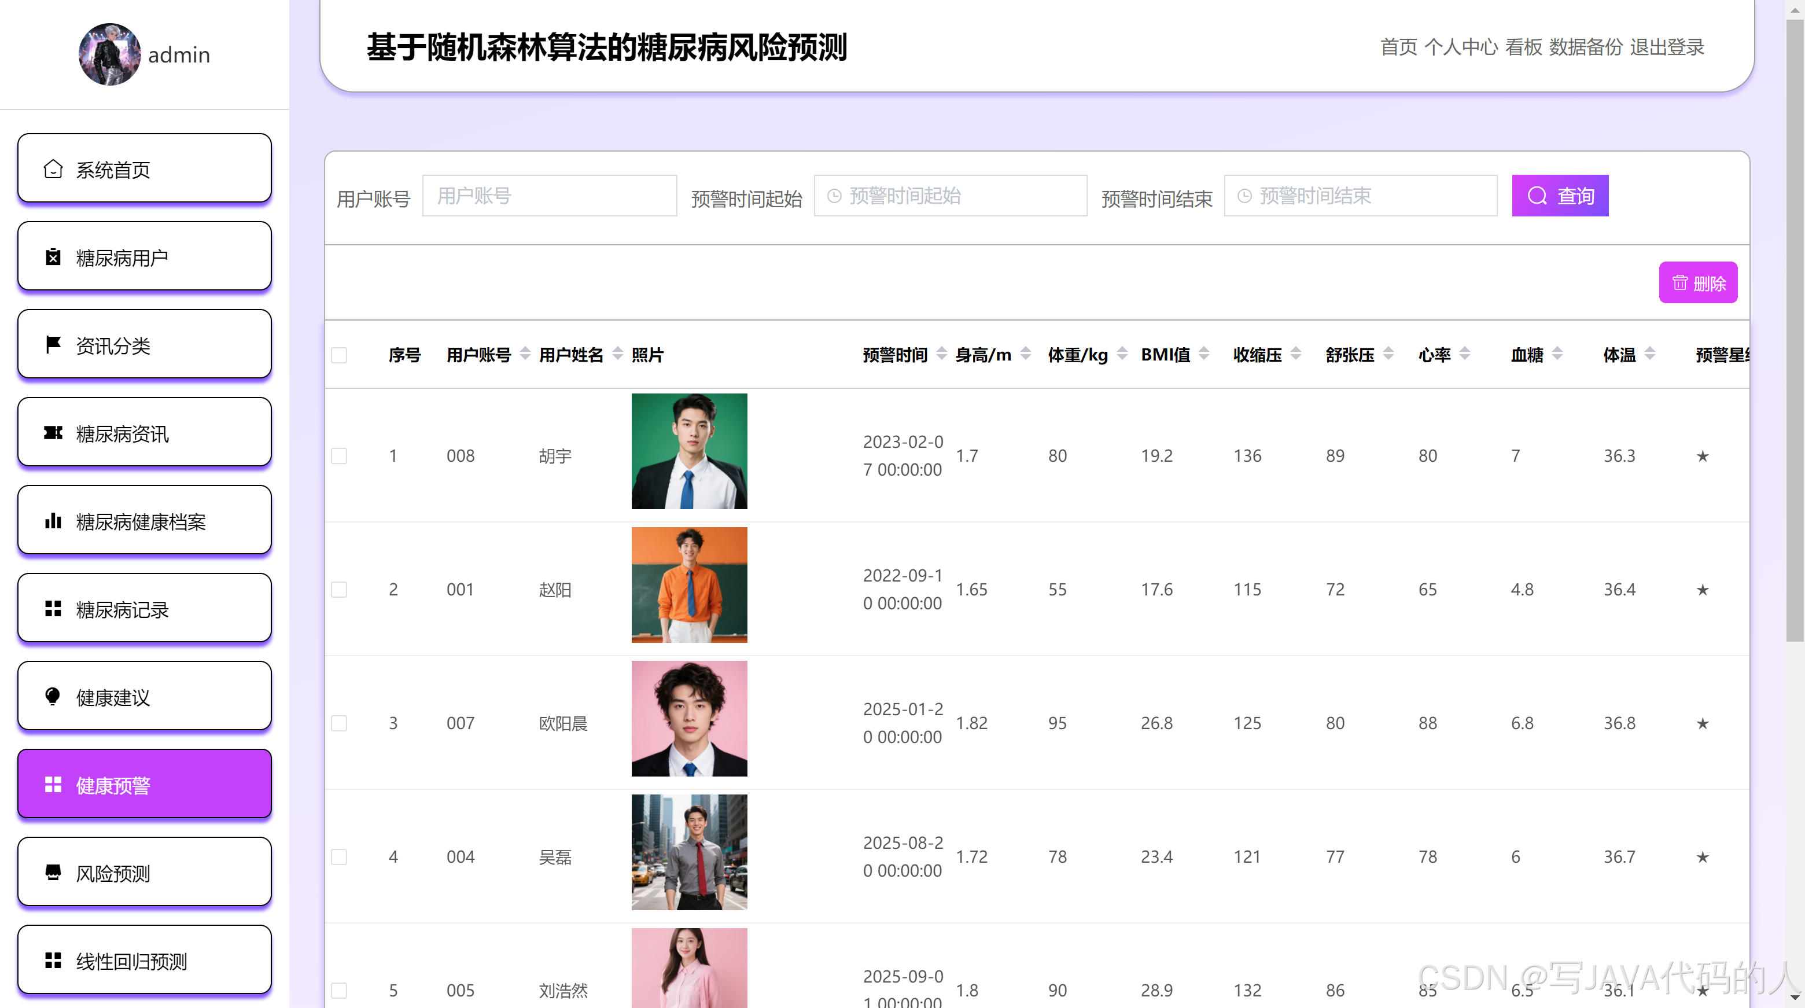Click the 删除 delete button
Screen dimensions: 1805x1008
click(x=1698, y=282)
